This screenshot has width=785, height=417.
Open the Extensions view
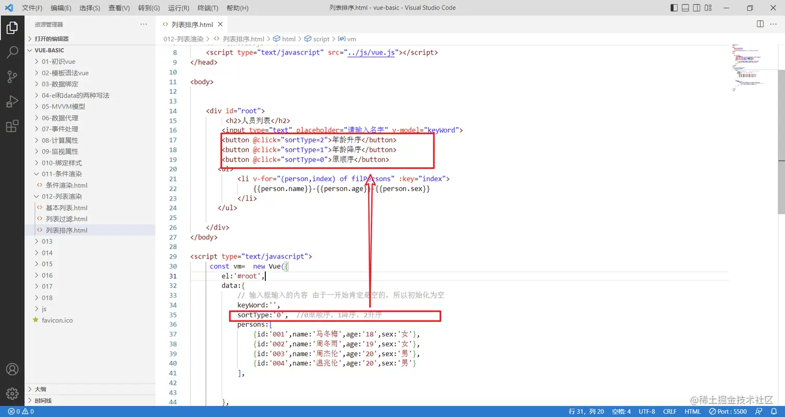[x=12, y=126]
